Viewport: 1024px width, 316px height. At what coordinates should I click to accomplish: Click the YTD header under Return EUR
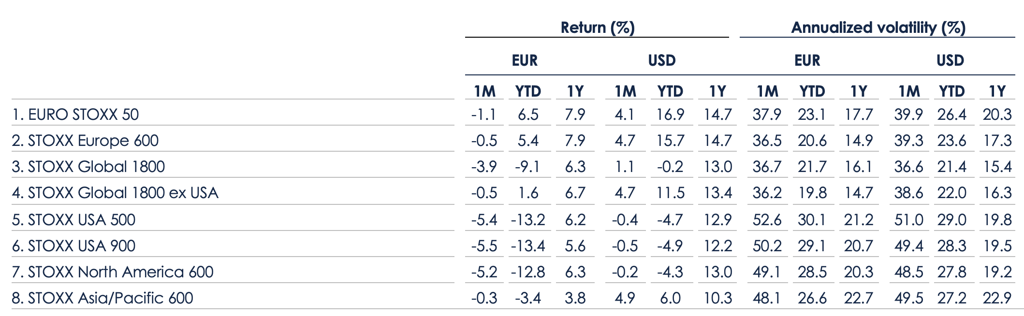coord(528,91)
